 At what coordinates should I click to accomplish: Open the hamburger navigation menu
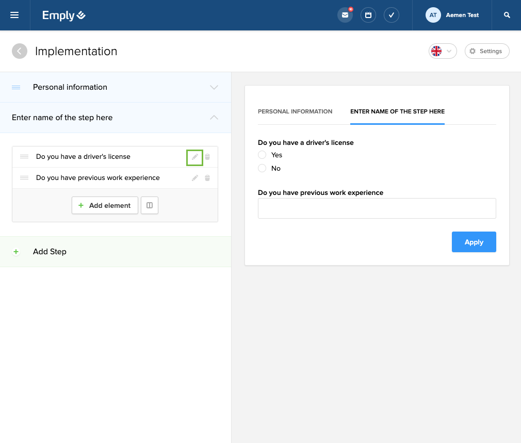pyautogui.click(x=14, y=15)
